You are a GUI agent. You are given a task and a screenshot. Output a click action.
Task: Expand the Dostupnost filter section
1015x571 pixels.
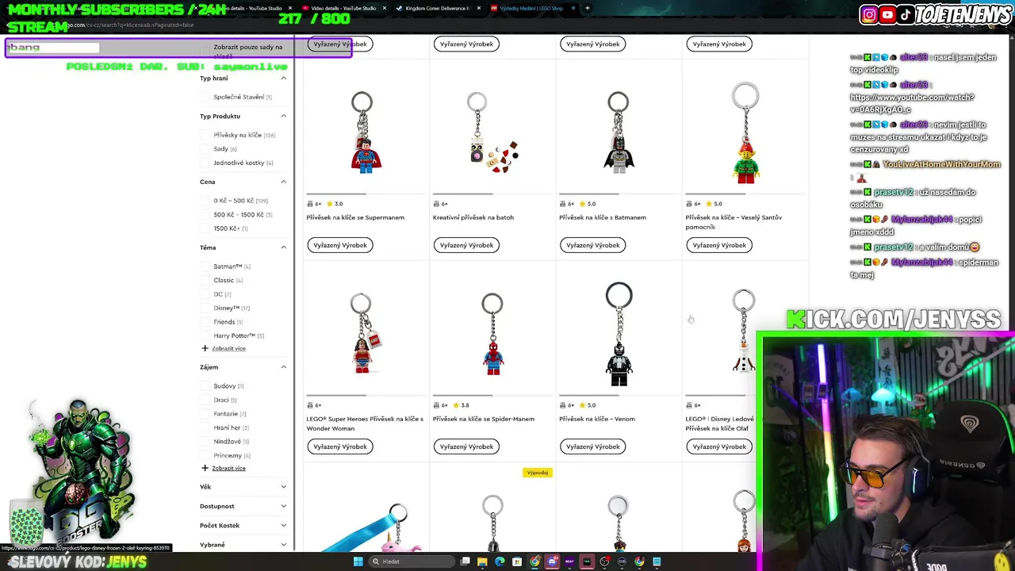click(243, 506)
